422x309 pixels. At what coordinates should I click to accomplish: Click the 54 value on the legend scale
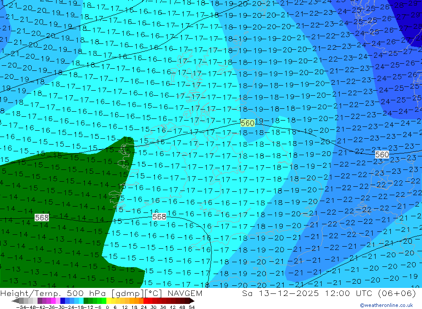191,307
